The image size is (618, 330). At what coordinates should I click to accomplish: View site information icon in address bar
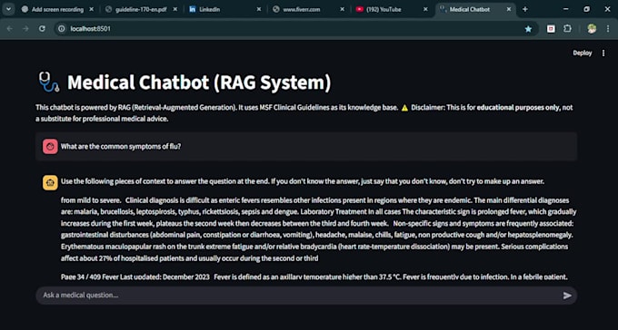click(x=61, y=29)
